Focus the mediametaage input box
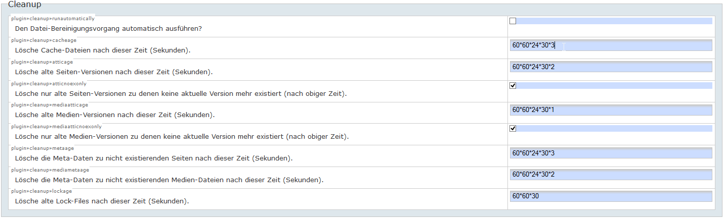 (x=611, y=175)
